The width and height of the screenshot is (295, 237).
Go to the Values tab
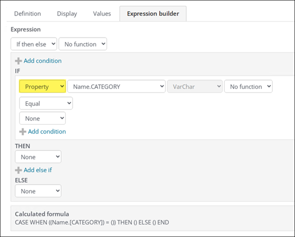pos(102,14)
